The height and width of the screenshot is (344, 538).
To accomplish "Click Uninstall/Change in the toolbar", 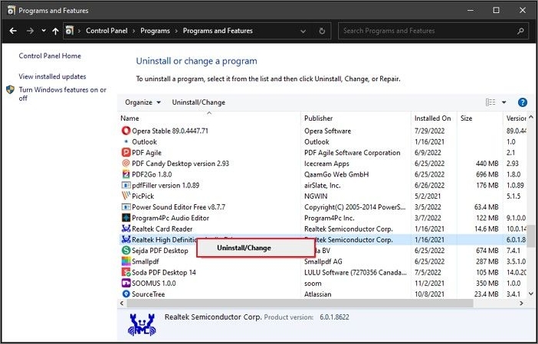I will pos(198,102).
